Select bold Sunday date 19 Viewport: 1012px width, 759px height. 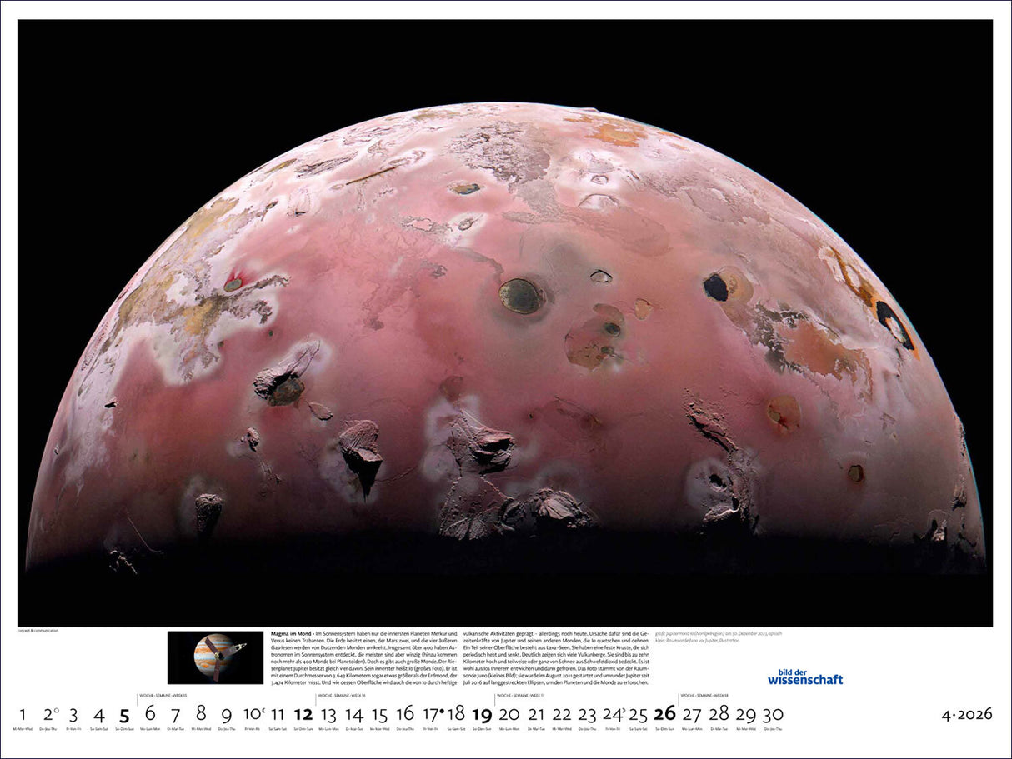(x=482, y=715)
